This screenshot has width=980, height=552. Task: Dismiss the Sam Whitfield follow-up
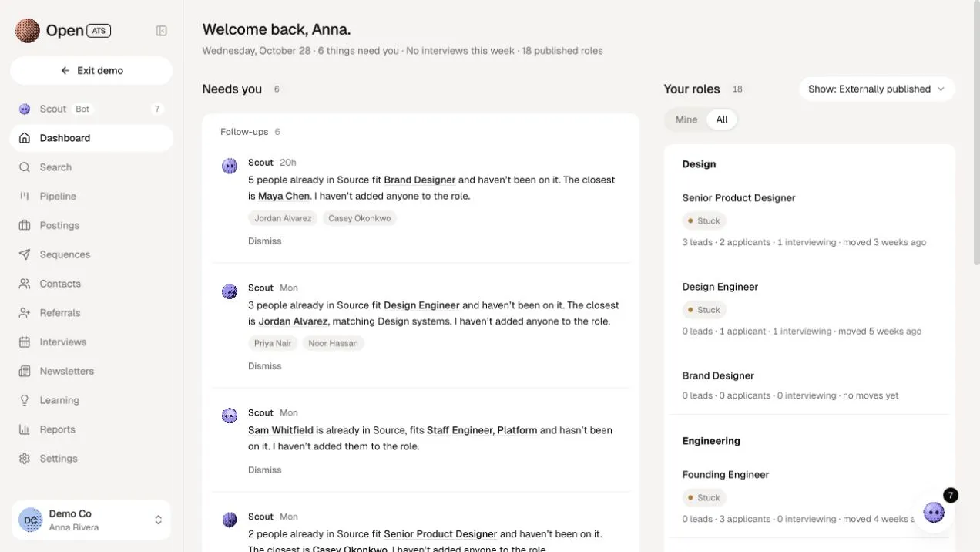(264, 470)
